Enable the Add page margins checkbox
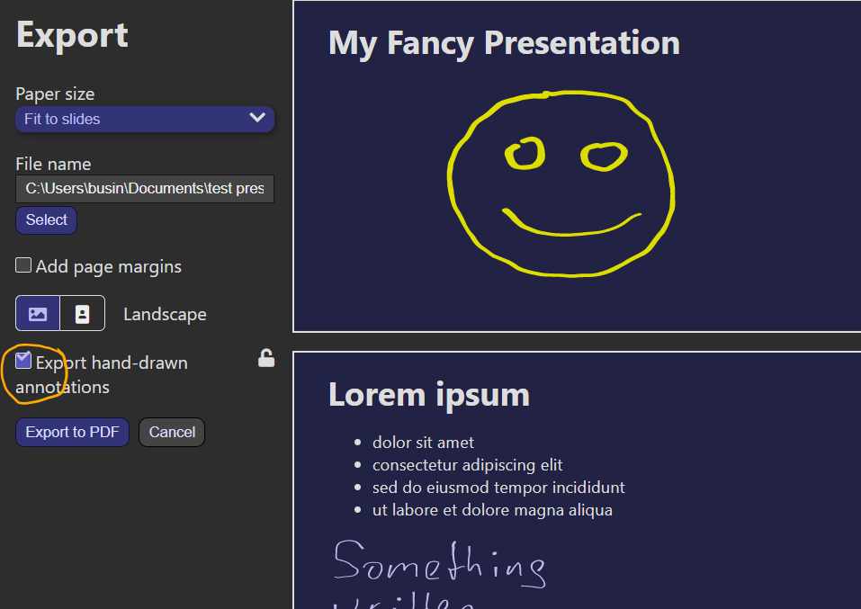Screen dimensions: 861x609 coord(22,265)
